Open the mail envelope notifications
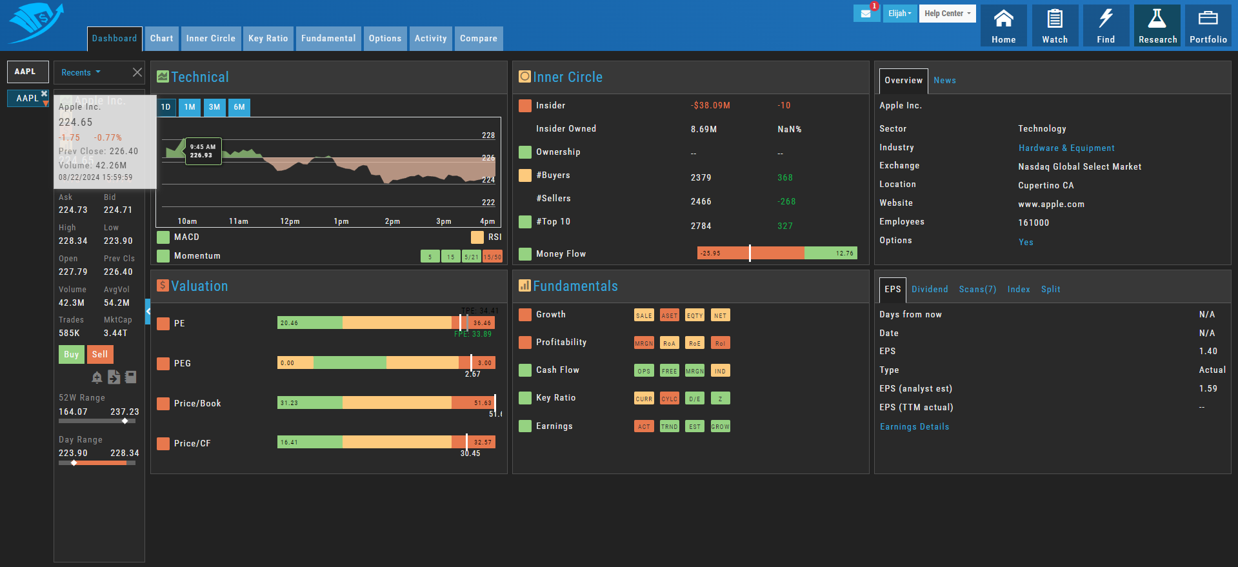This screenshot has height=567, width=1238. pos(866,14)
